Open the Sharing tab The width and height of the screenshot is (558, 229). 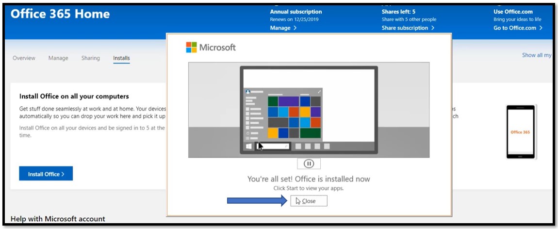[90, 58]
